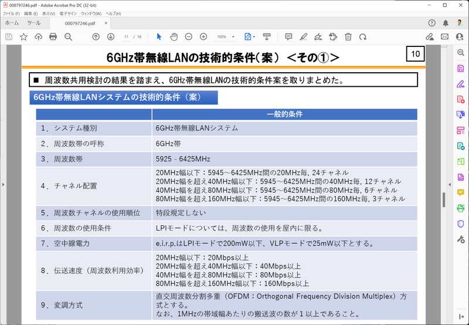Go to the previous page arrow
Image resolution: width=469 pixels, height=325 pixels.
point(96,37)
